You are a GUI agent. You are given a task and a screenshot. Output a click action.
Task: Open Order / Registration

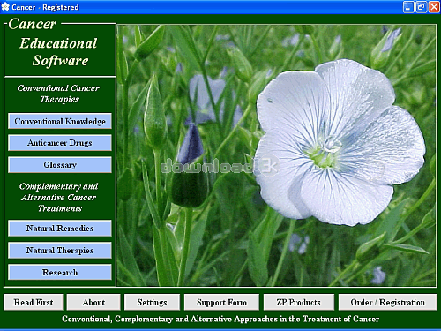[x=387, y=302]
